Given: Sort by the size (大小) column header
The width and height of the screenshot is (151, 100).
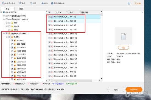Looking at the screenshot, I should [x=75, y=12].
